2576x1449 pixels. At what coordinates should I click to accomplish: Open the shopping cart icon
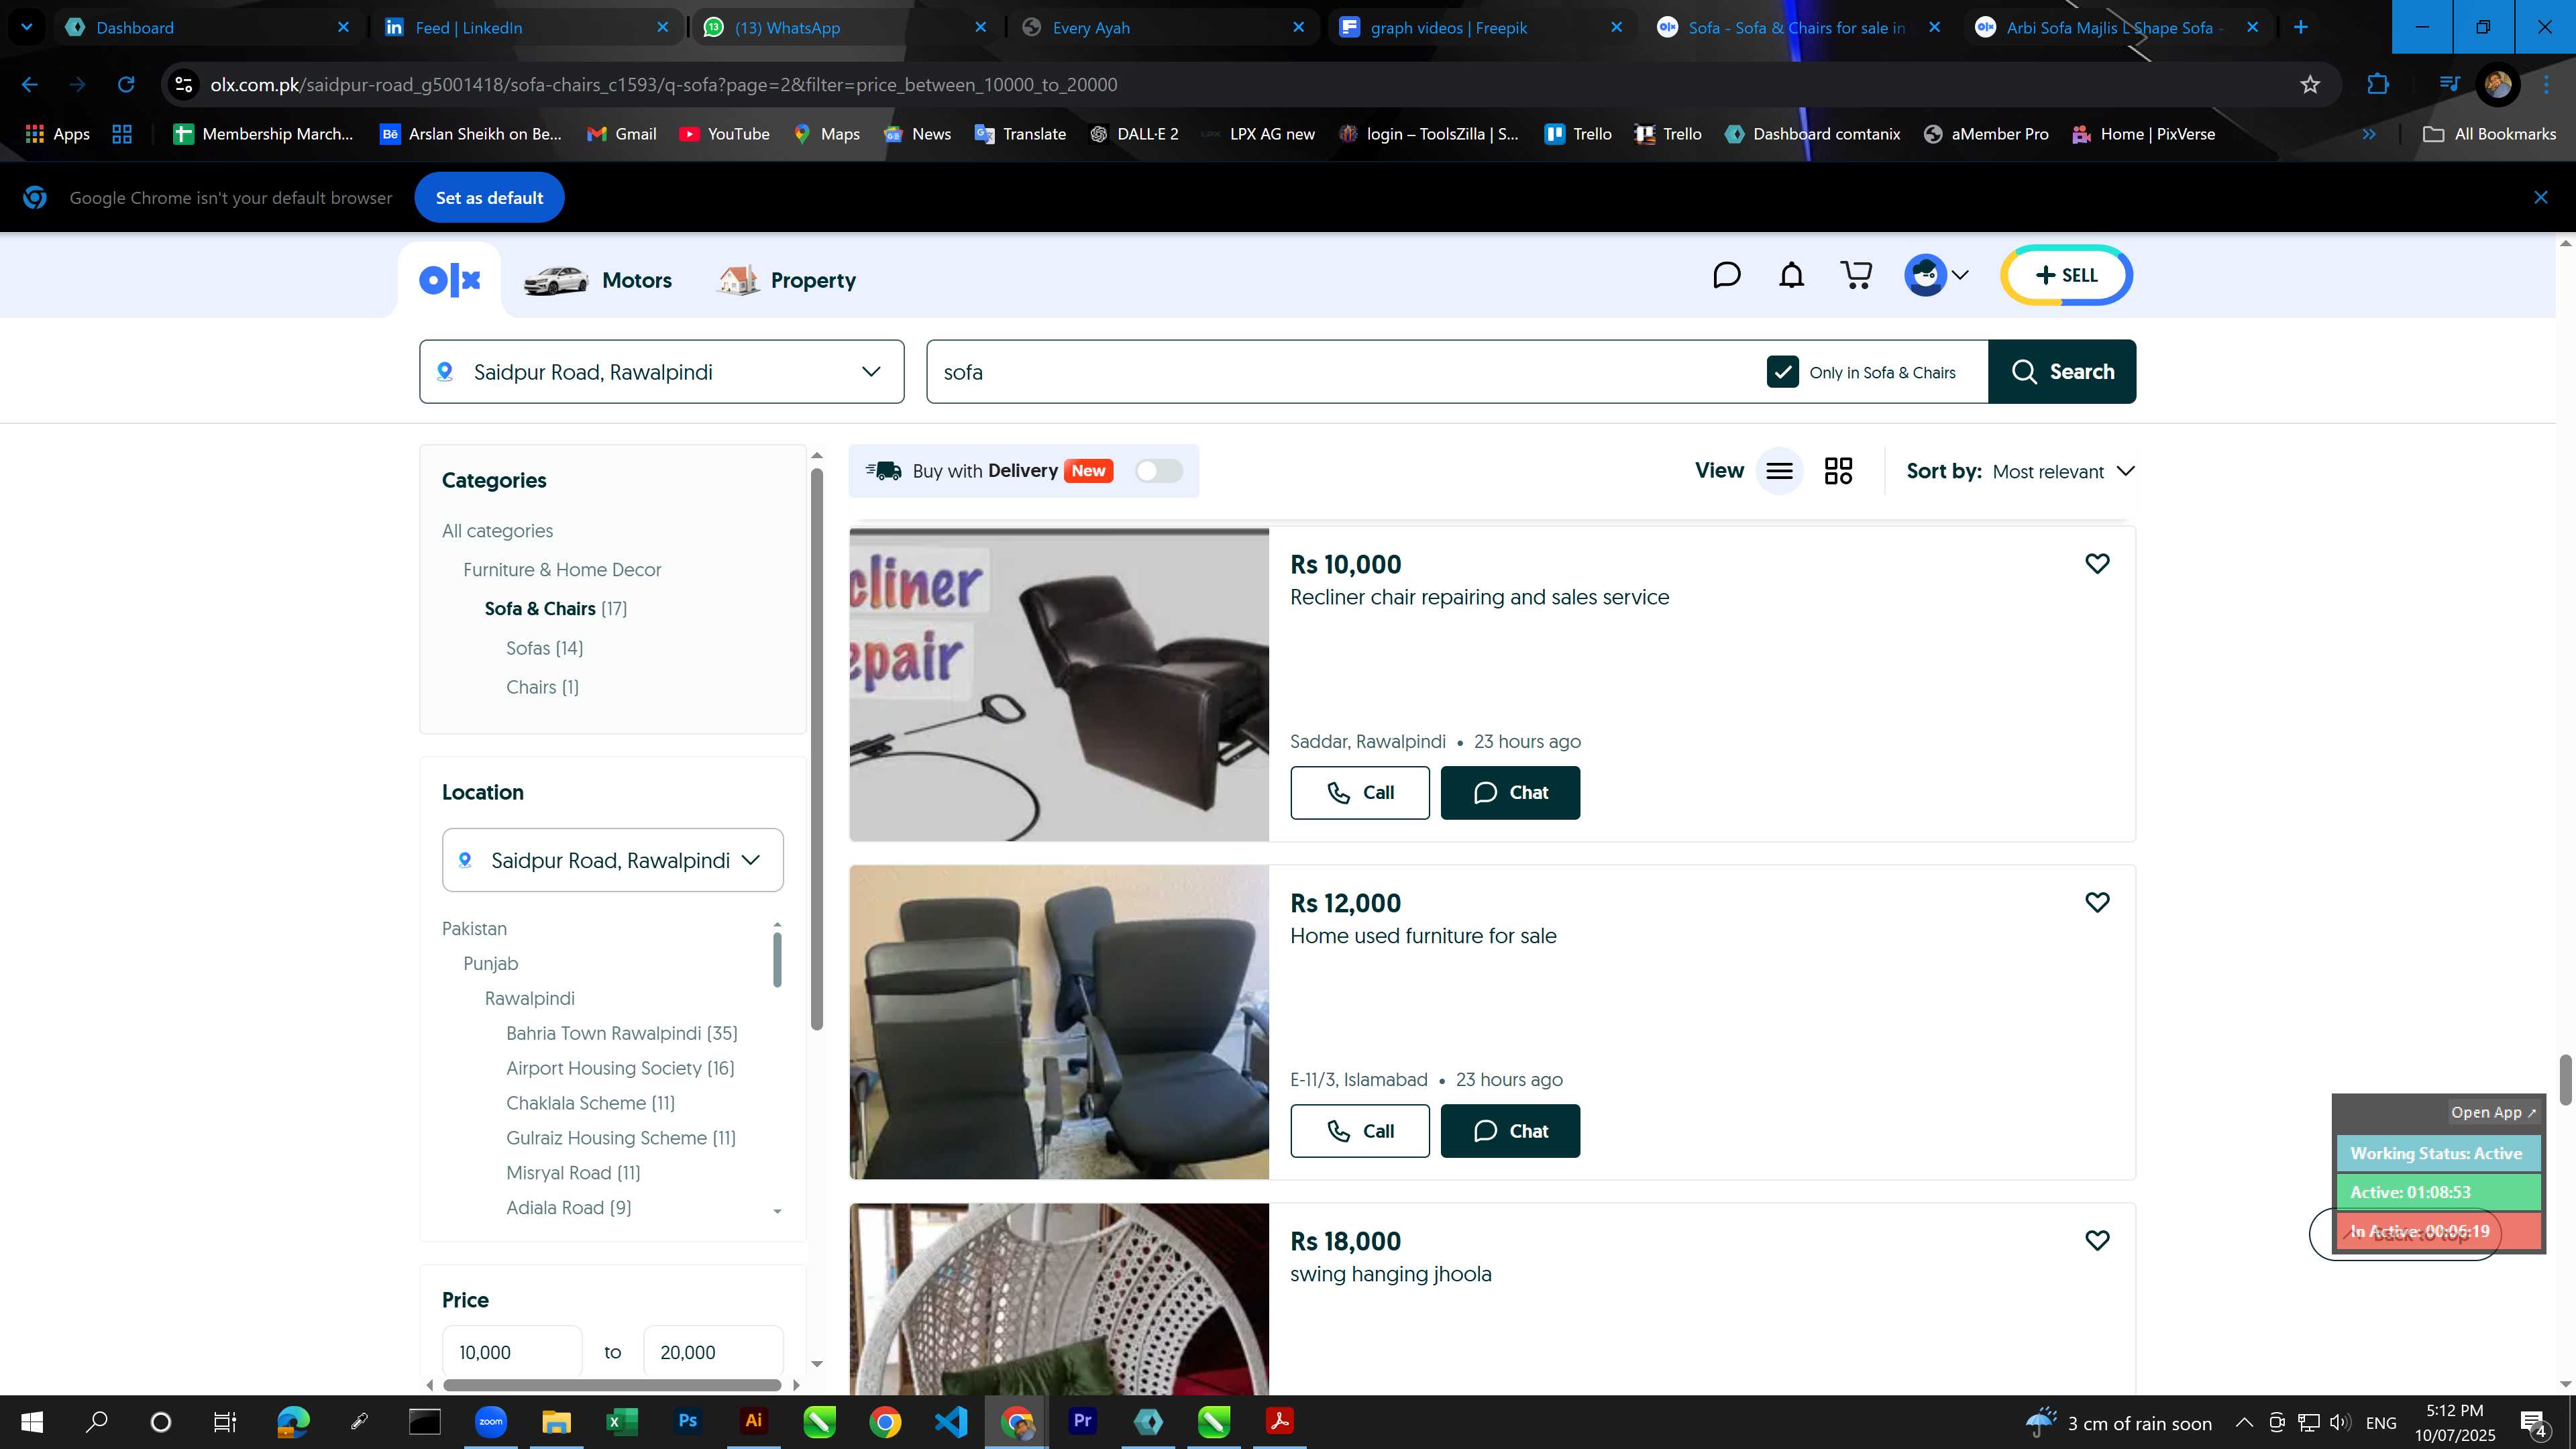tap(1856, 275)
